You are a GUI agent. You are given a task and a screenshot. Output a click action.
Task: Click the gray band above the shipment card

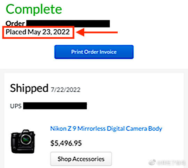coord(94,71)
